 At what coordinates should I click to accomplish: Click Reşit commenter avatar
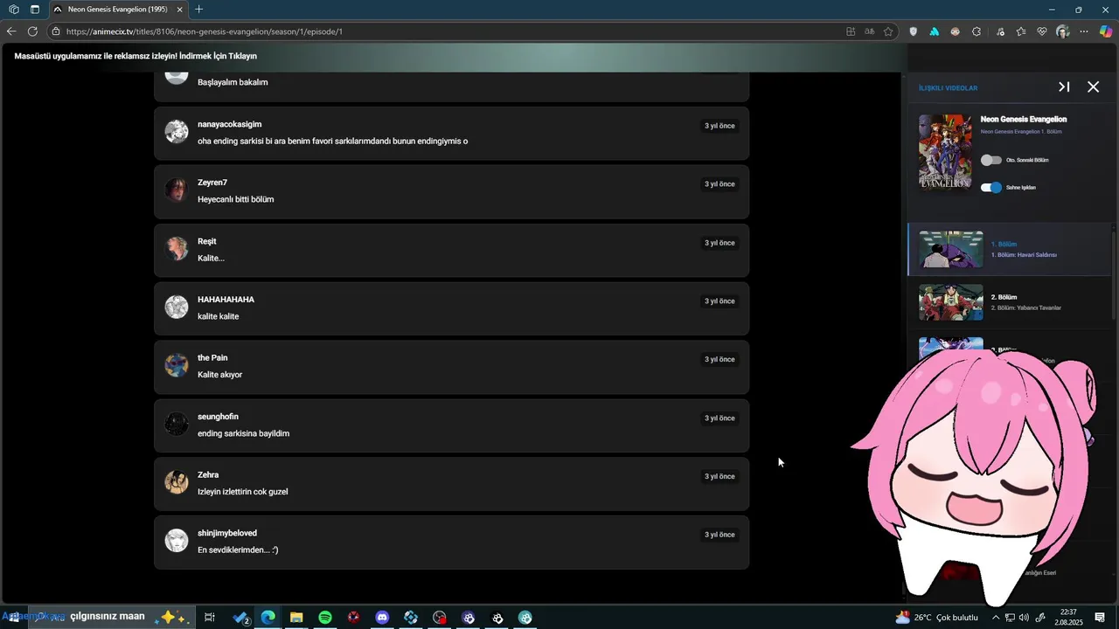177,249
